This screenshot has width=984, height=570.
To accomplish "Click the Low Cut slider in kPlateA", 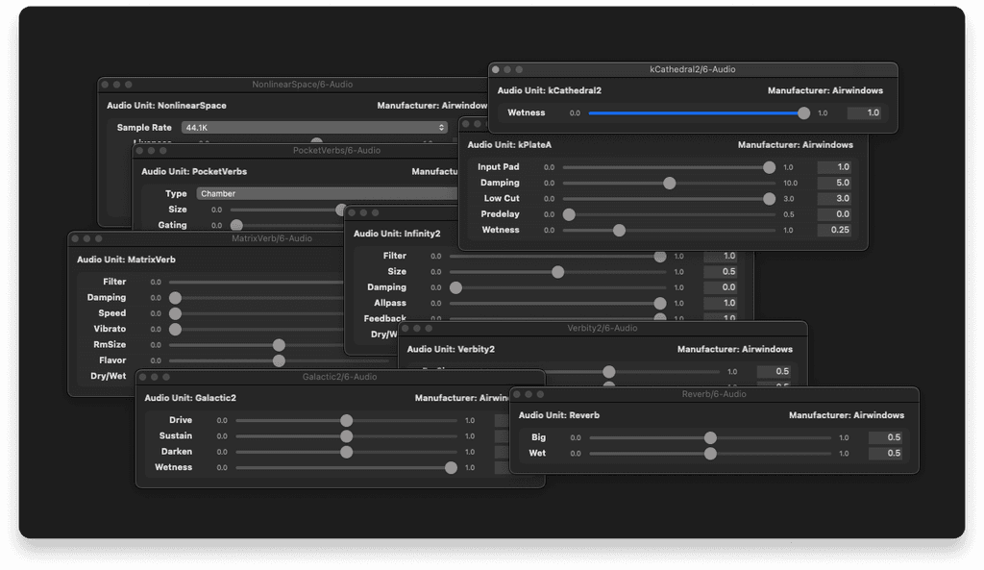I will (x=769, y=198).
